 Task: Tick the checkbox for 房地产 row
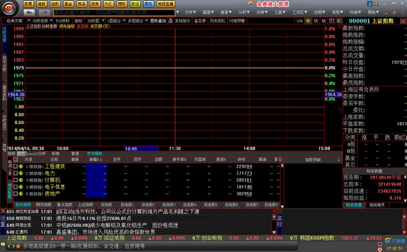point(15,194)
